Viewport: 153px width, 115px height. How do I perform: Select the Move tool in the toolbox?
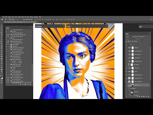point(2,24)
